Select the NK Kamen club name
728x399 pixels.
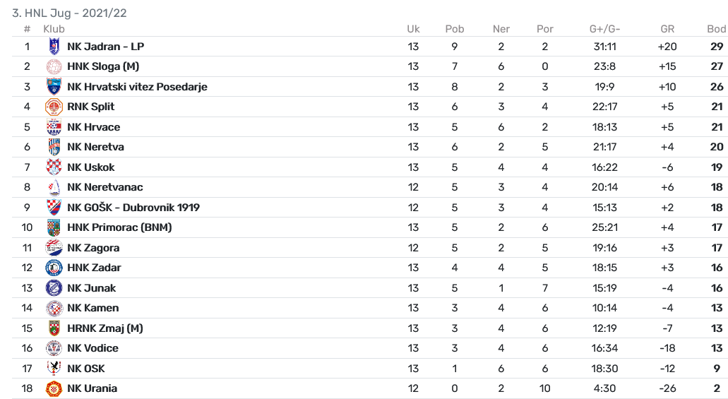pos(93,308)
